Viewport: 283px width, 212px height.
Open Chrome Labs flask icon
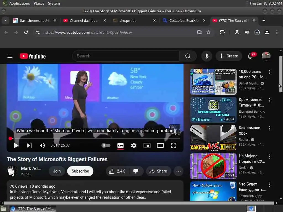237,32
